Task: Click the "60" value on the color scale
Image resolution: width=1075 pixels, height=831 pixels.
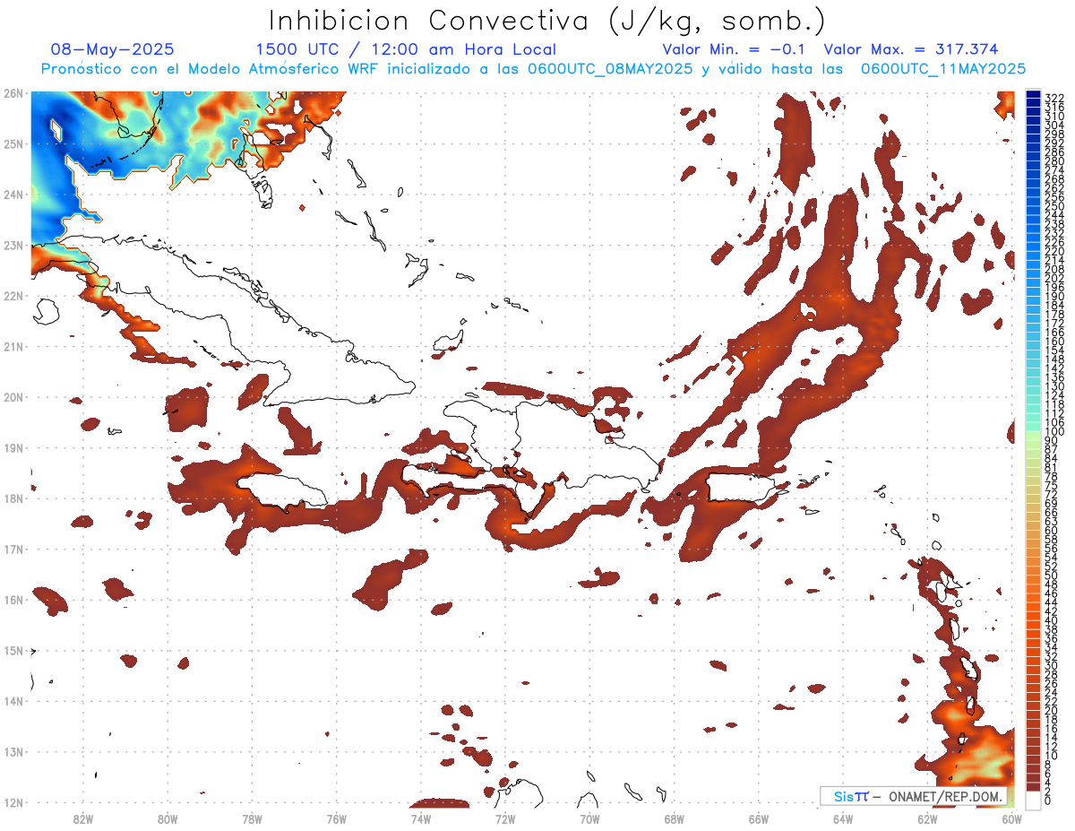Action: [1052, 531]
